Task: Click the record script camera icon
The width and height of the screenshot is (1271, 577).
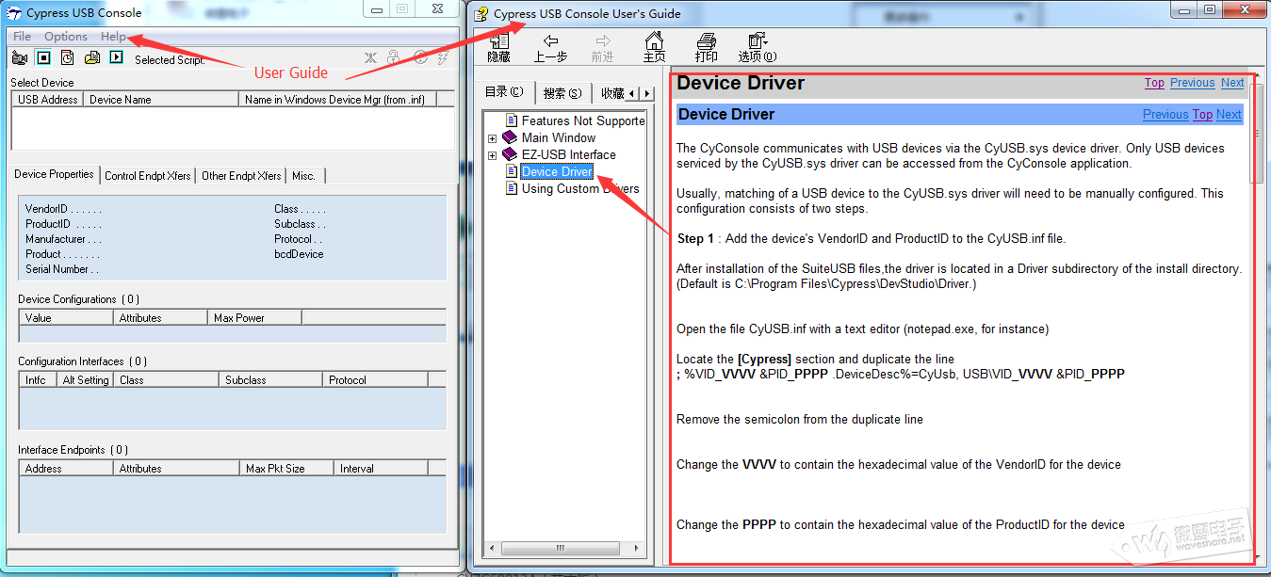Action: click(20, 58)
